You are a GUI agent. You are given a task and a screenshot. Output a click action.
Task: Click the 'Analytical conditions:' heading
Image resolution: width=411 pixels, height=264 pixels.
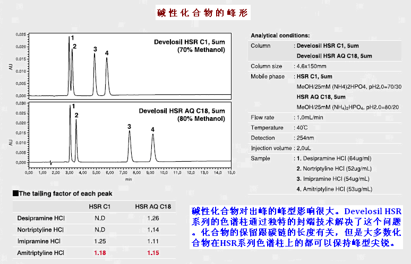pyautogui.click(x=280, y=34)
